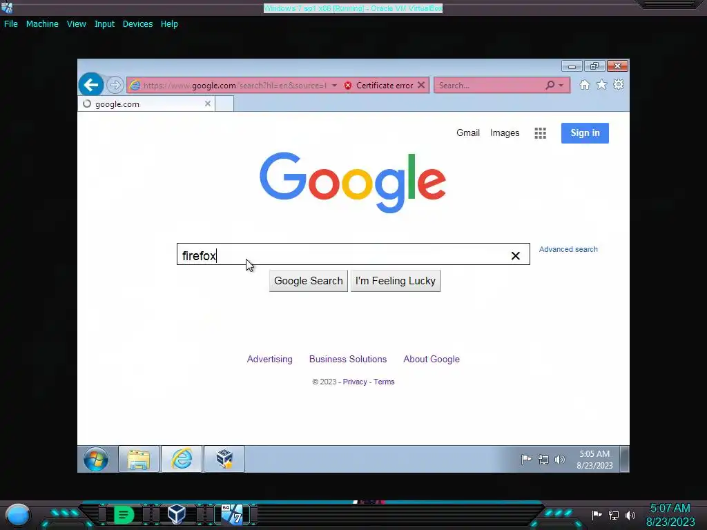Click the page icon in the address bar
This screenshot has width=707, height=530.
click(x=135, y=85)
